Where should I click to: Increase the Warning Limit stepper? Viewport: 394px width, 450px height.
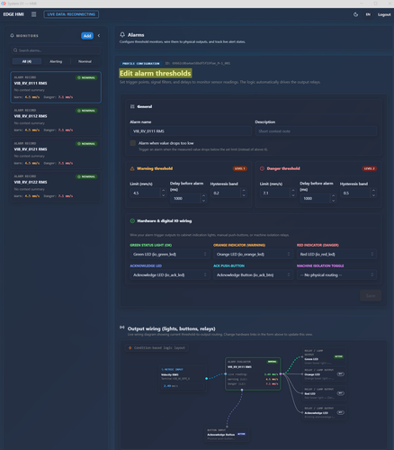pos(164,191)
